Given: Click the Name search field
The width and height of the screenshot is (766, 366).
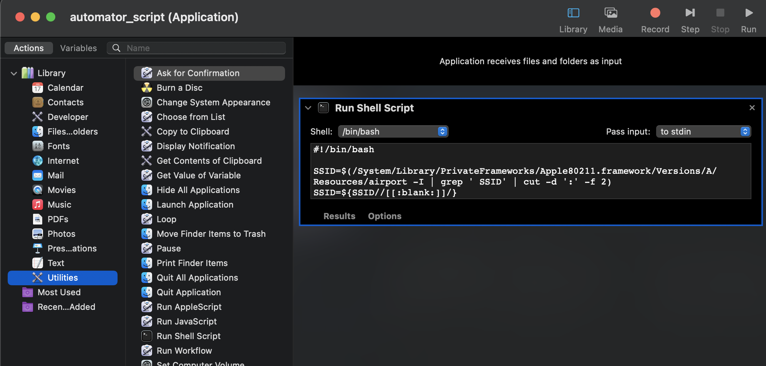Looking at the screenshot, I should (x=196, y=48).
